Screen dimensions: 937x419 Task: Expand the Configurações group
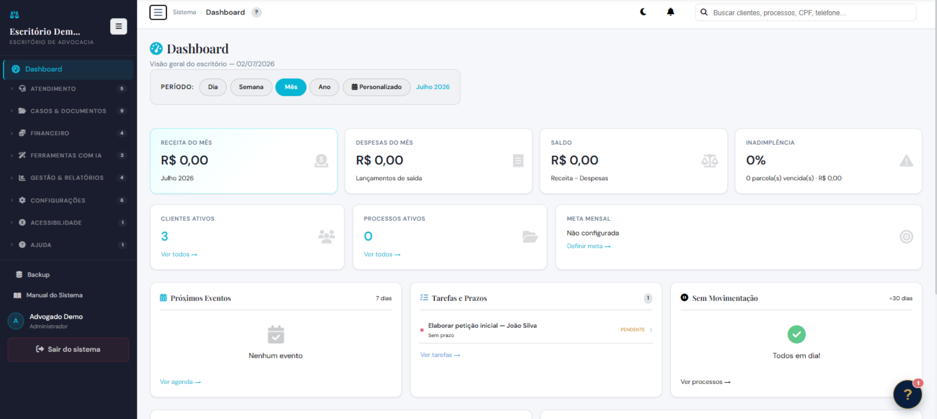click(68, 200)
